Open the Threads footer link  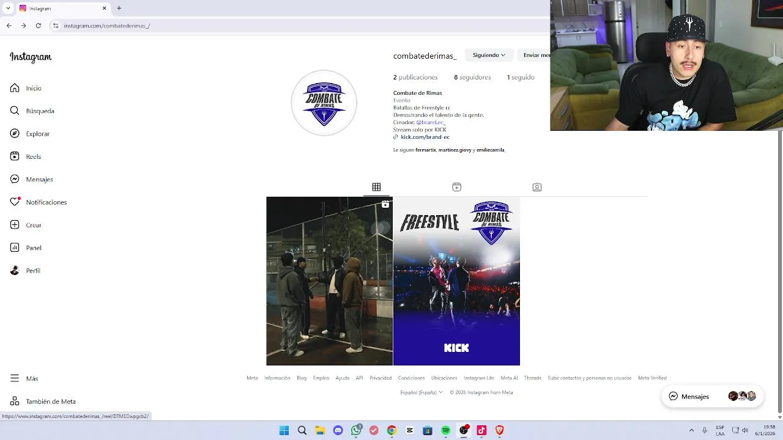click(533, 378)
